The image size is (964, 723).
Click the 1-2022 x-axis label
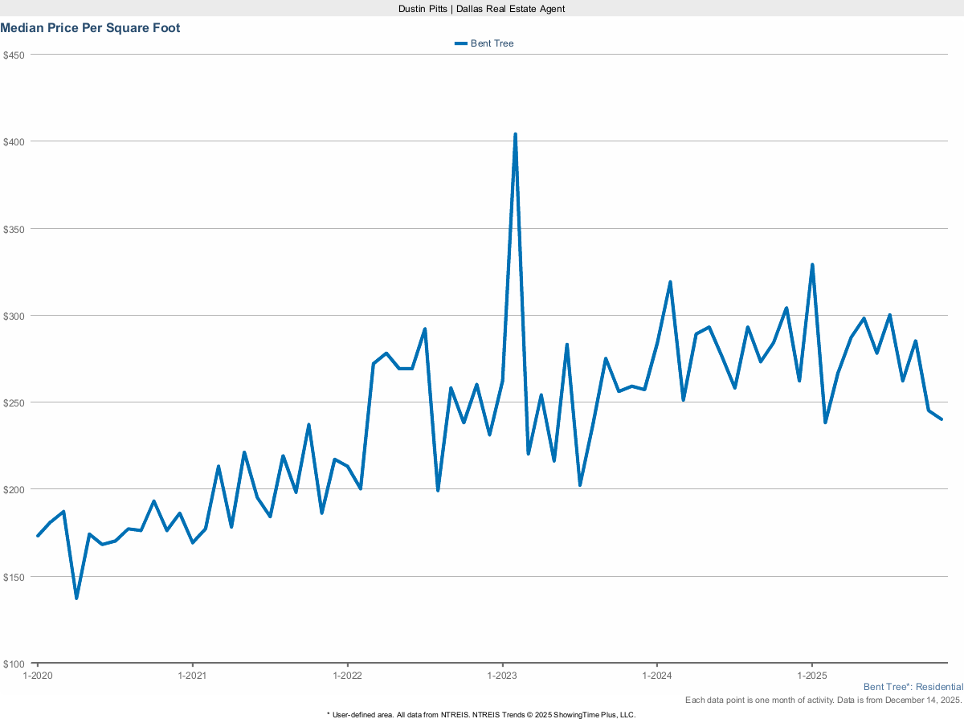(x=347, y=675)
